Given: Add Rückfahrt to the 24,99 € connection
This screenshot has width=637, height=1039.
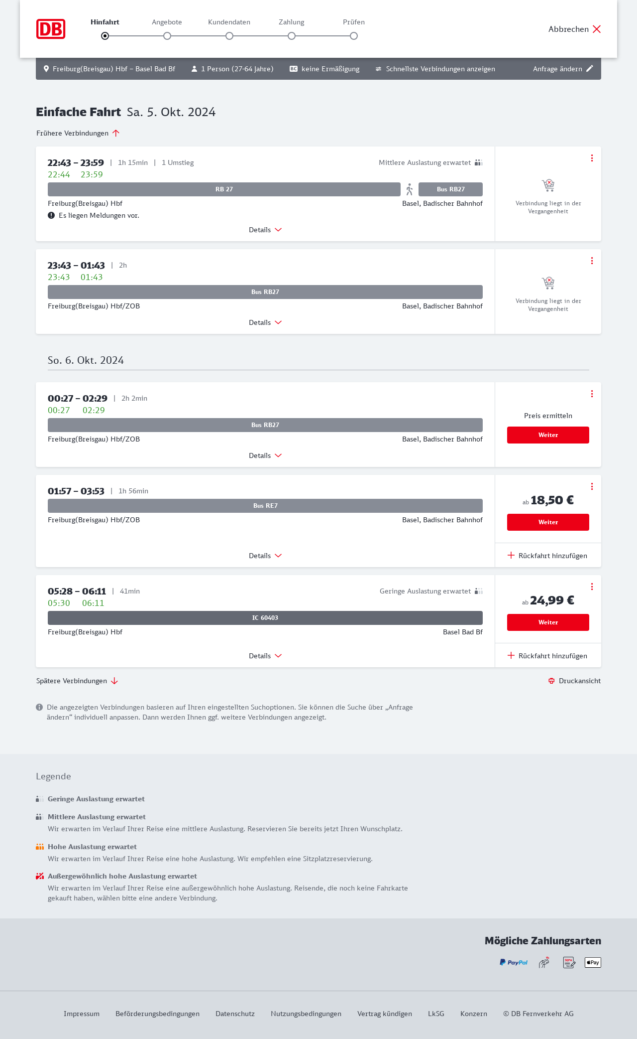Looking at the screenshot, I should click(x=547, y=656).
